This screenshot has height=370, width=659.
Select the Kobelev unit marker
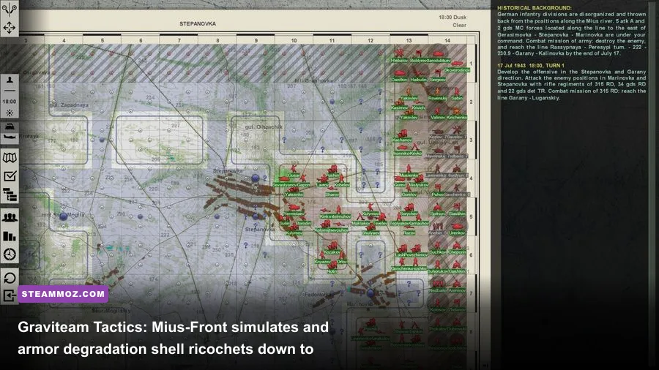pyautogui.click(x=342, y=180)
